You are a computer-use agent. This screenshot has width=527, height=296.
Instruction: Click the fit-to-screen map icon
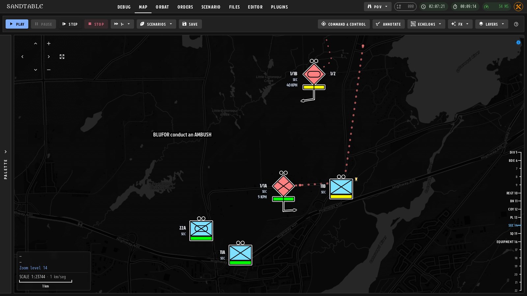click(62, 57)
